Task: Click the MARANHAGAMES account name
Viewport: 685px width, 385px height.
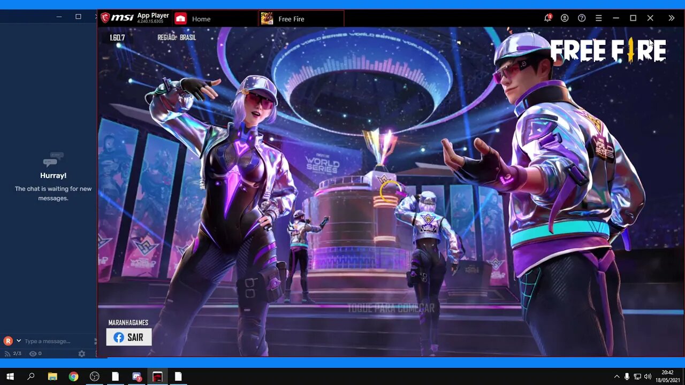Action: click(x=128, y=322)
